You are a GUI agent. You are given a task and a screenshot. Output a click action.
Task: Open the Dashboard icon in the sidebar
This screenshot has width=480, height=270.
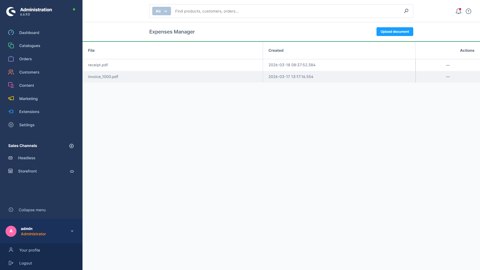[x=11, y=32]
